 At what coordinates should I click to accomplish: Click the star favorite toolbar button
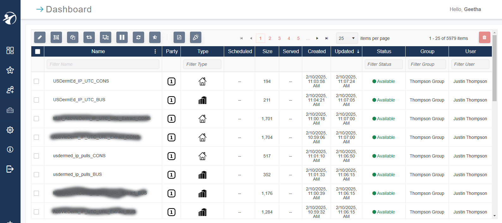(155, 37)
